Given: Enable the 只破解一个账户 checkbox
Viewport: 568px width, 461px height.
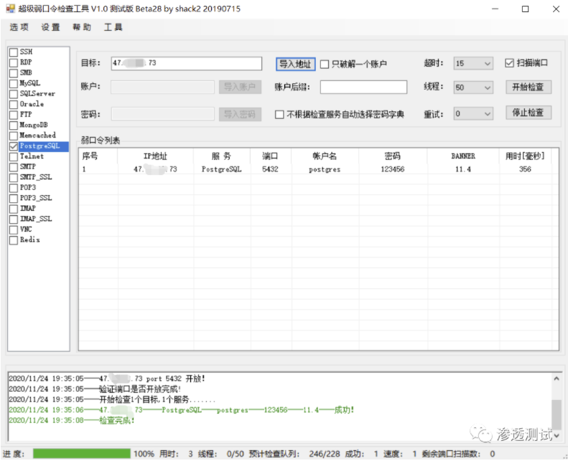Looking at the screenshot, I should click(325, 65).
